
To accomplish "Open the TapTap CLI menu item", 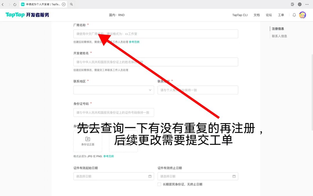I will click(x=240, y=15).
